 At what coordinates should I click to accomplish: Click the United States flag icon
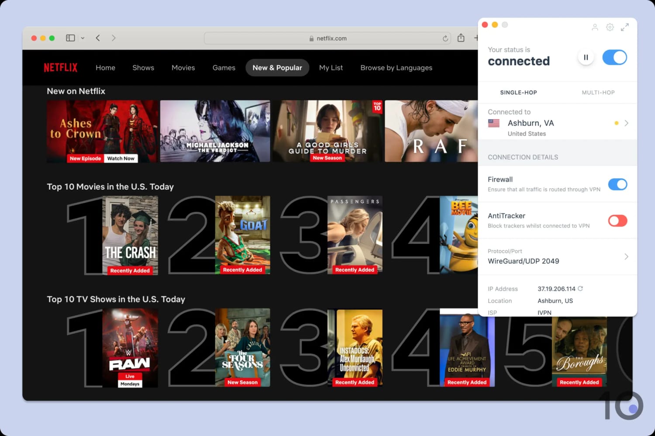pyautogui.click(x=494, y=123)
